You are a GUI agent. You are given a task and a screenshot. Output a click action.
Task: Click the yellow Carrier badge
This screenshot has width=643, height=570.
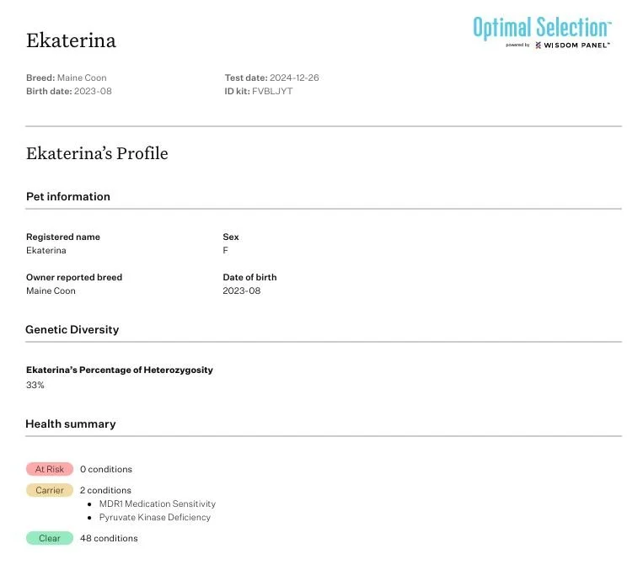[49, 490]
